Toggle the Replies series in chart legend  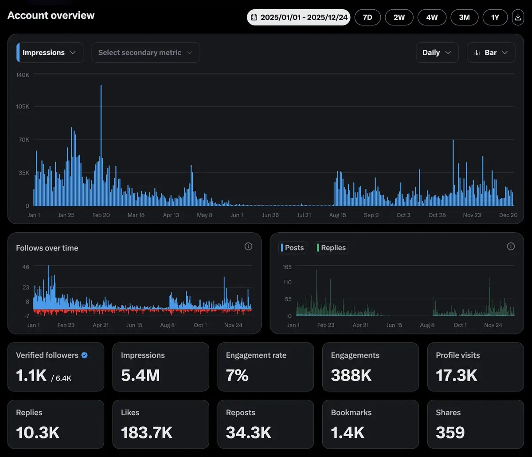point(331,248)
